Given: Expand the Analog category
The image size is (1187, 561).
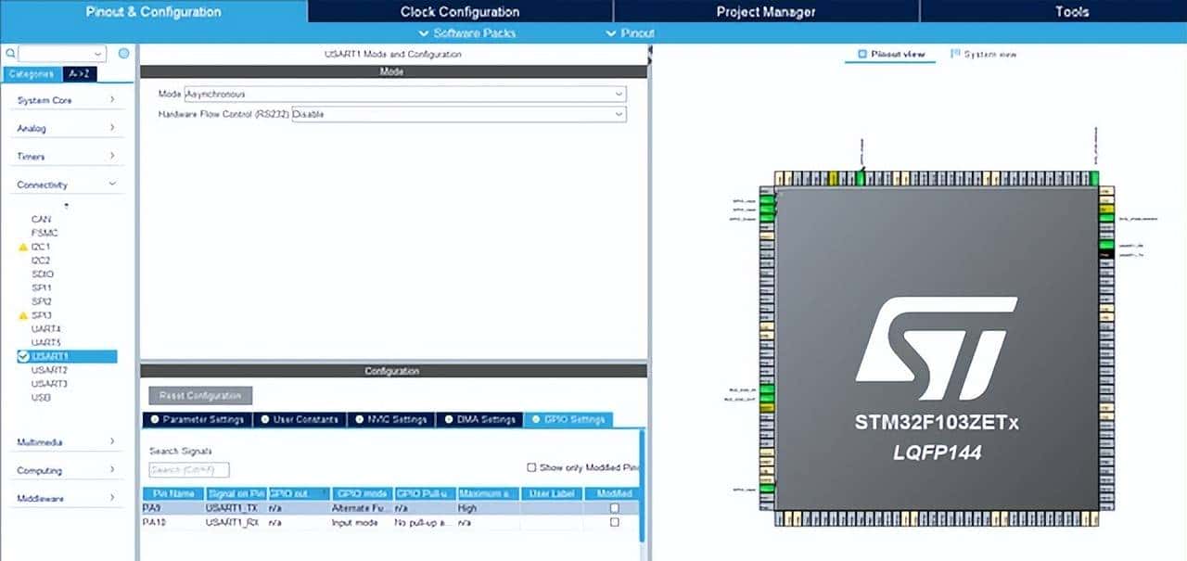Looking at the screenshot, I should coord(67,128).
